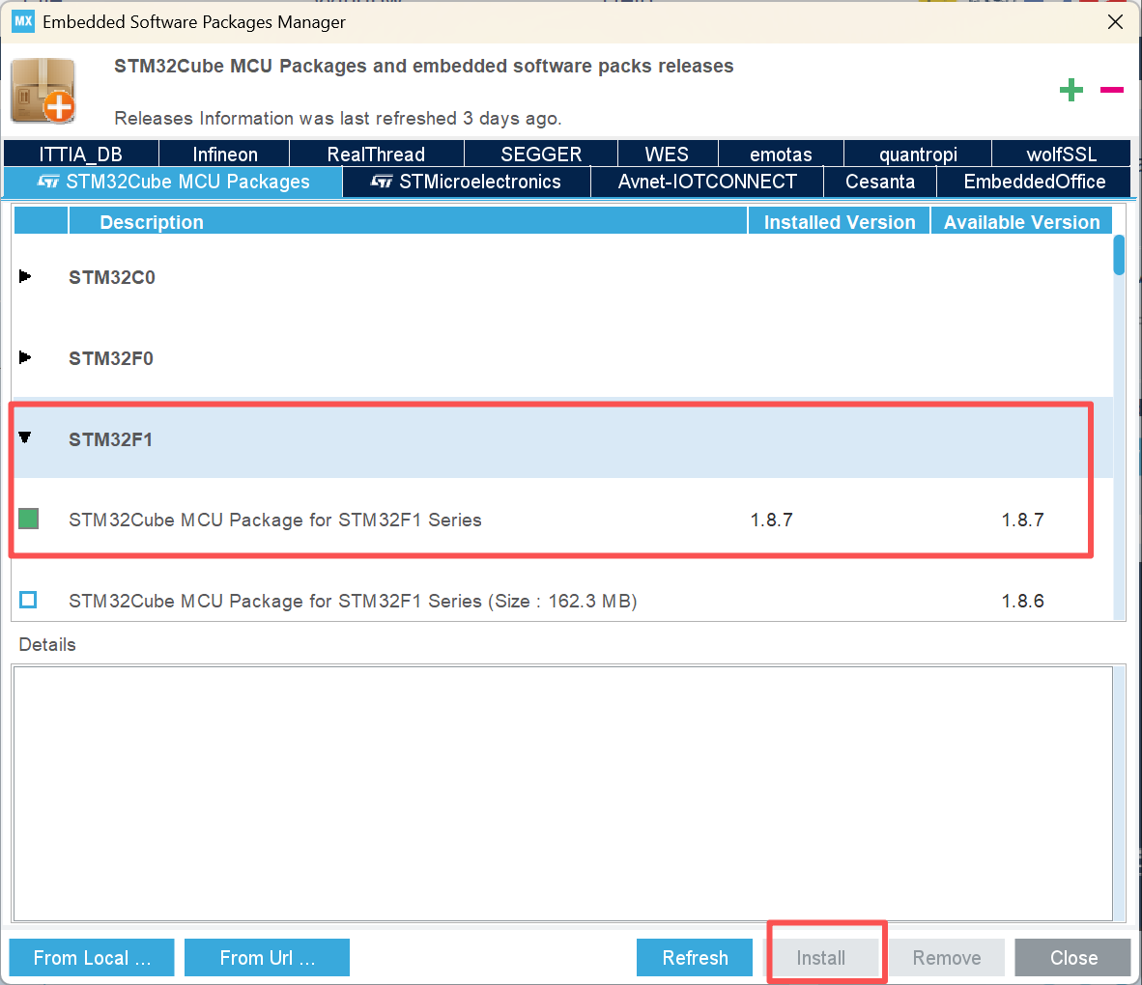This screenshot has height=985, width=1142.
Task: Click the 'Releases Information was last refreshed' text
Action: 338,118
